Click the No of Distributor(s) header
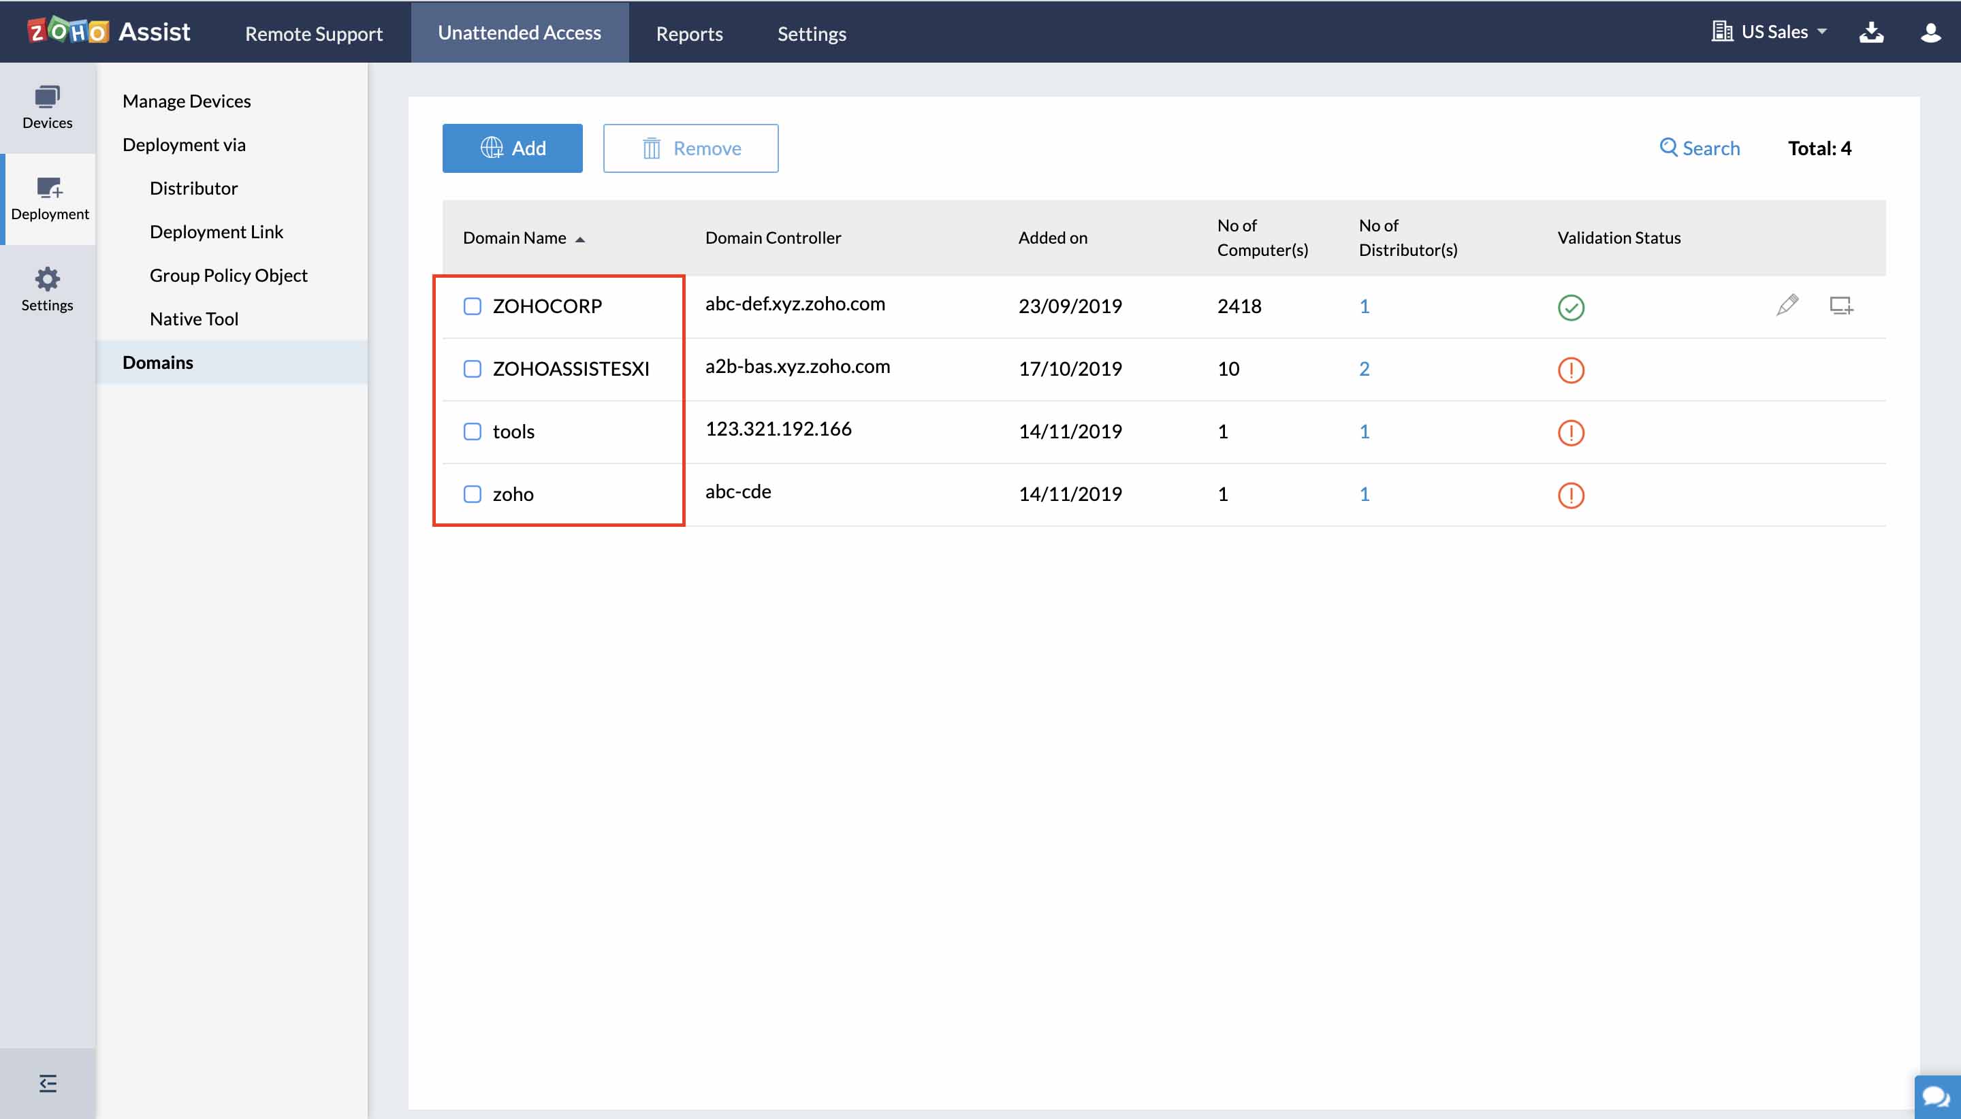This screenshot has width=1961, height=1119. (x=1407, y=238)
